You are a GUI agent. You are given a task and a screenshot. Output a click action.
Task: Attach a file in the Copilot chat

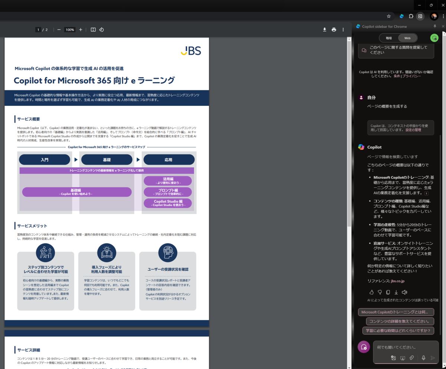click(411, 358)
